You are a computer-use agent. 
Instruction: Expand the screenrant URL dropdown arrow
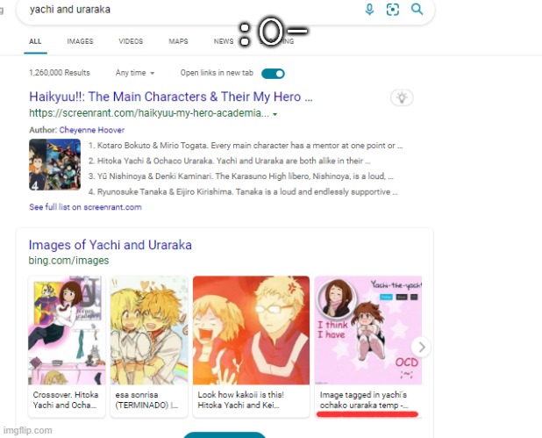(x=275, y=114)
